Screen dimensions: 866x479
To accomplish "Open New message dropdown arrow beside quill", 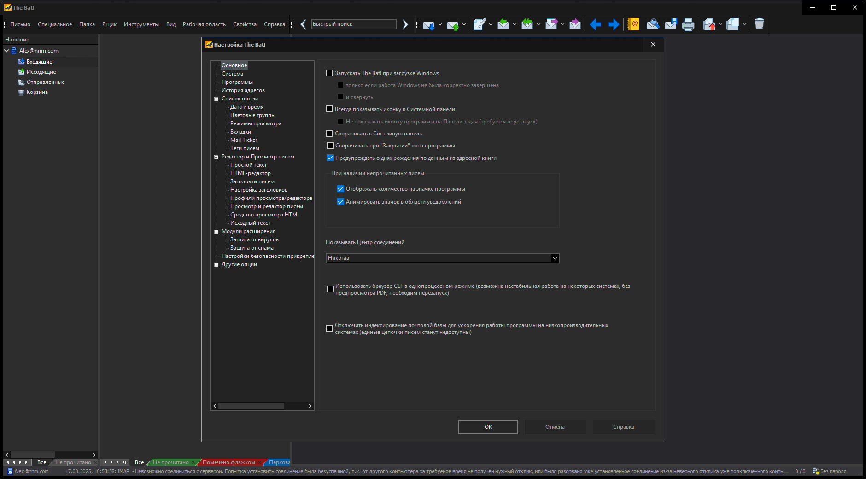I will click(x=491, y=24).
